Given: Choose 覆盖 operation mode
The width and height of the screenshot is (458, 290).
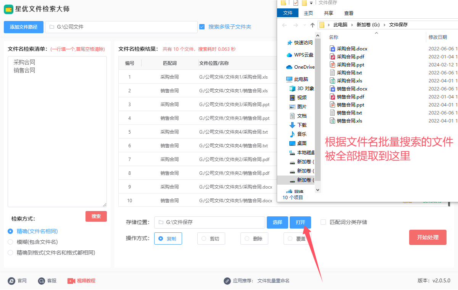Looking at the screenshot, I should click(x=297, y=238).
